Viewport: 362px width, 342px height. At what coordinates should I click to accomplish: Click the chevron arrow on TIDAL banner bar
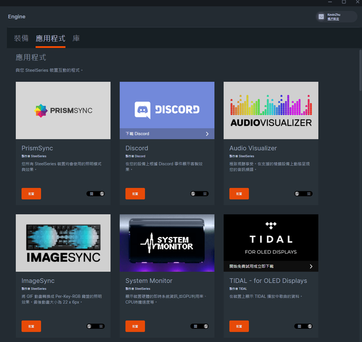tap(311, 266)
